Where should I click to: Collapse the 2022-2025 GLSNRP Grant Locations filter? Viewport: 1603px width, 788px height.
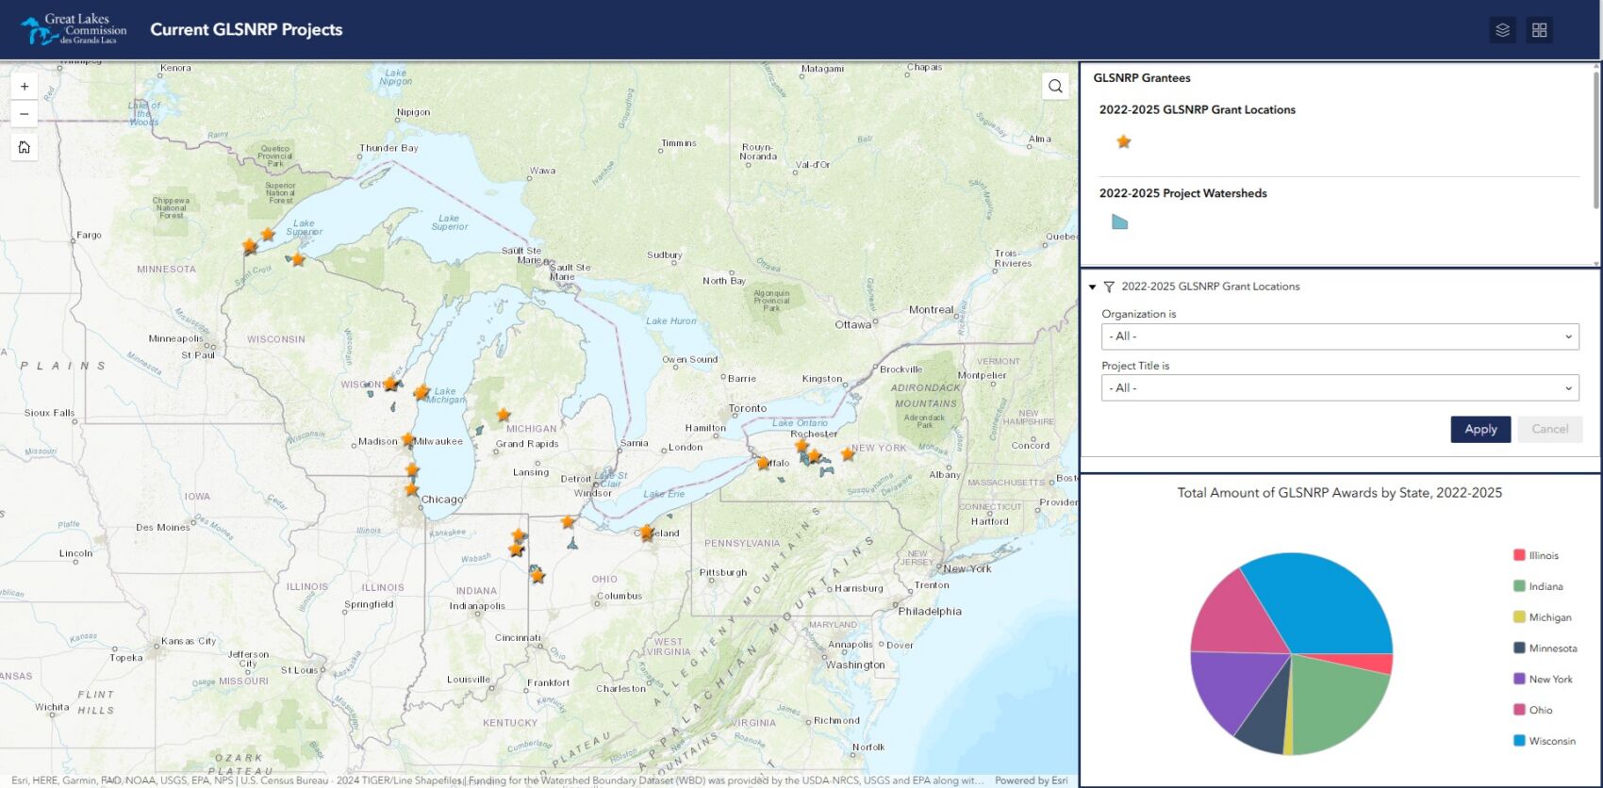pyautogui.click(x=1092, y=287)
